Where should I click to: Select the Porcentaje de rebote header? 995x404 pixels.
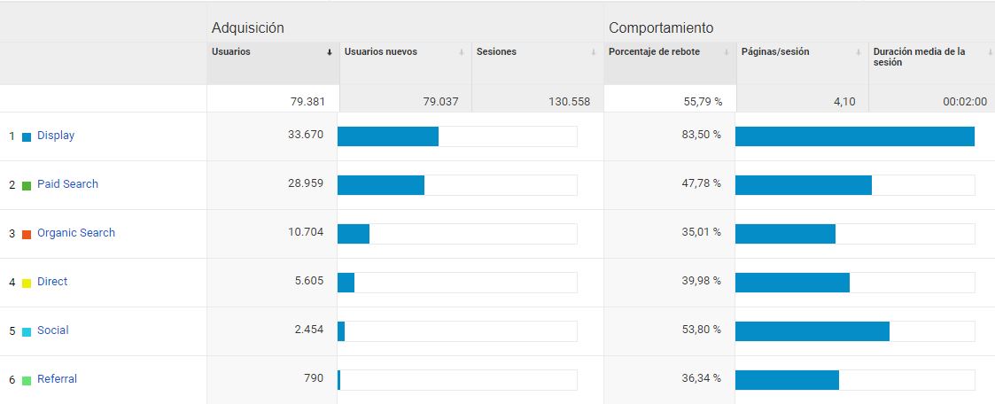[670, 64]
